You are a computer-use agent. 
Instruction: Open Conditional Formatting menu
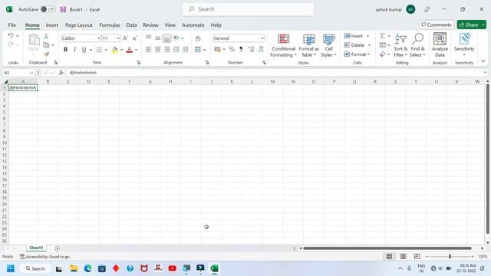[283, 46]
